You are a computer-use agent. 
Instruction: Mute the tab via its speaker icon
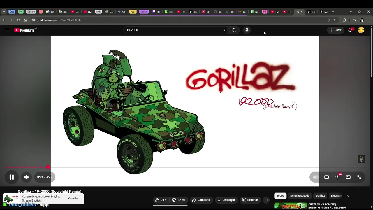[298, 12]
